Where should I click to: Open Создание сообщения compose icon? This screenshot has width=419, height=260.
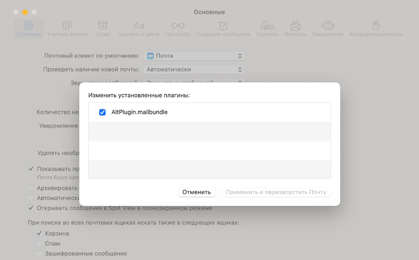[223, 25]
